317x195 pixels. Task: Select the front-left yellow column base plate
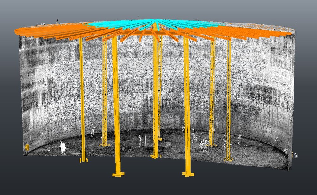coord(118,174)
